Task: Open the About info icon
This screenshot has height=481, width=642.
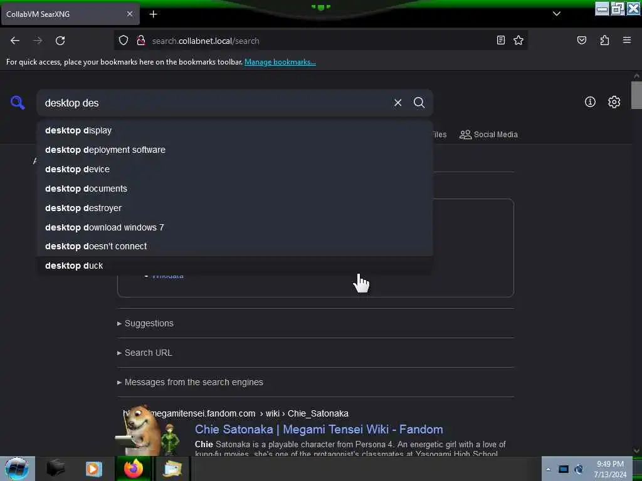Action: coord(590,102)
